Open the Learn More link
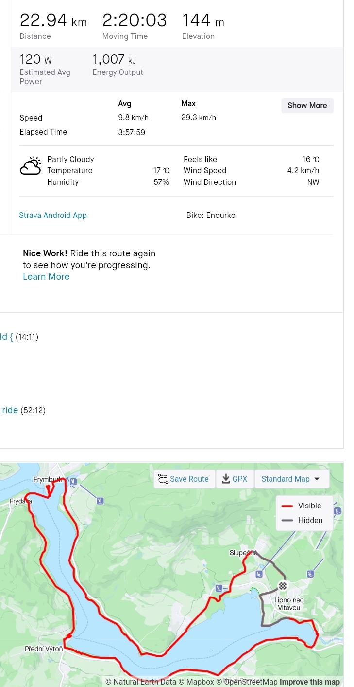 click(46, 277)
